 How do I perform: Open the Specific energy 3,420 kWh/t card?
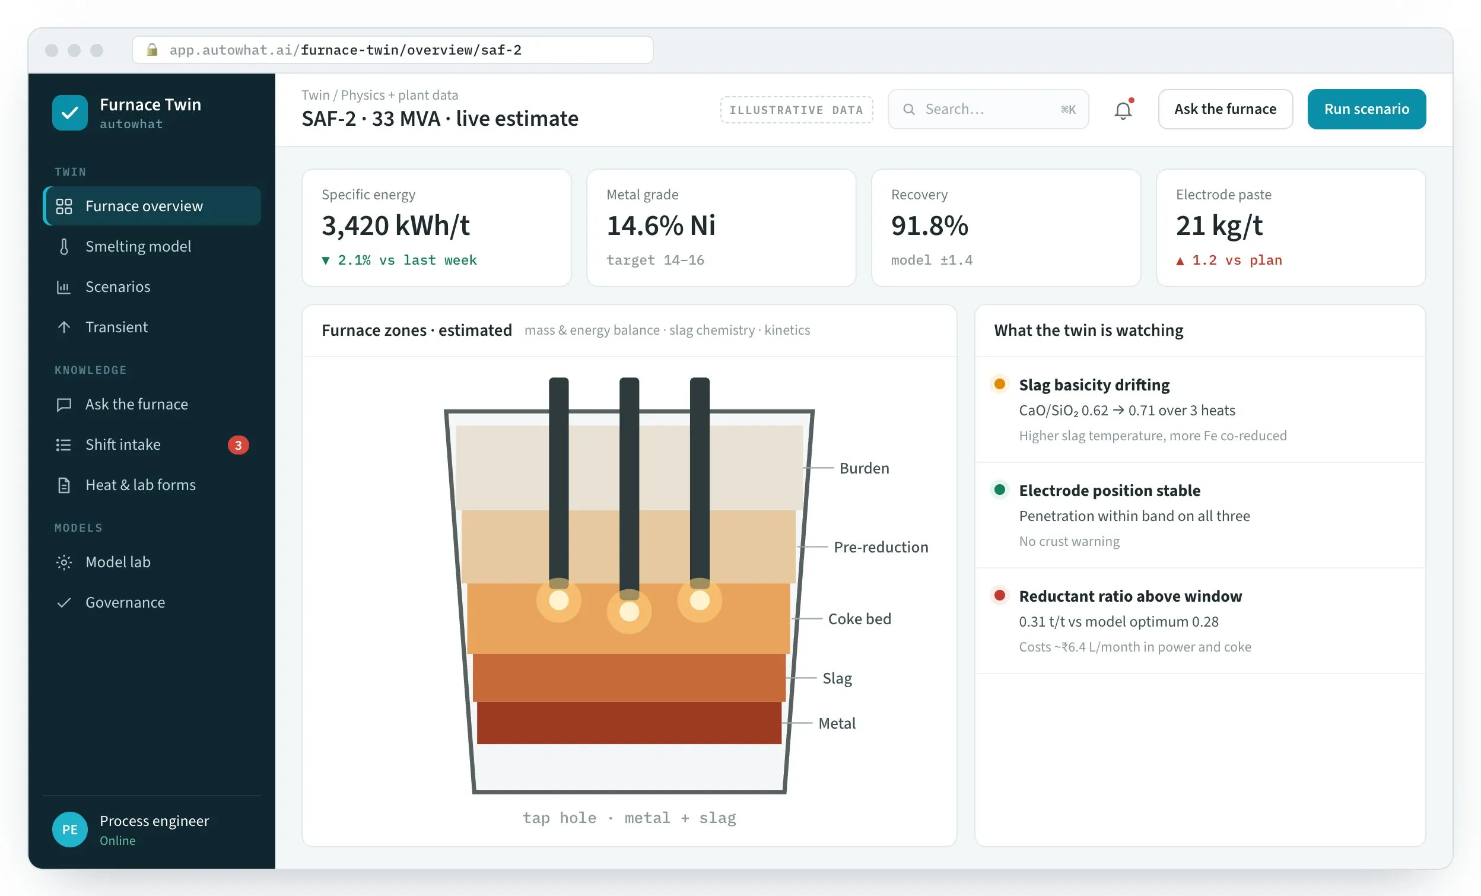point(436,228)
